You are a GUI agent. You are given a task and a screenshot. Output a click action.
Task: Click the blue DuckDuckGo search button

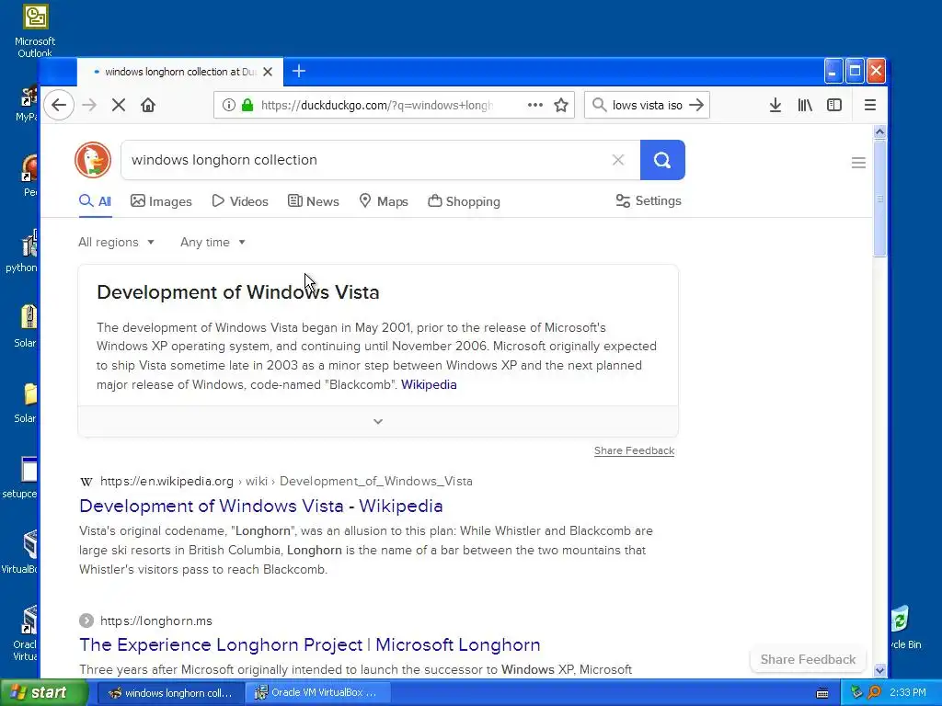[662, 160]
